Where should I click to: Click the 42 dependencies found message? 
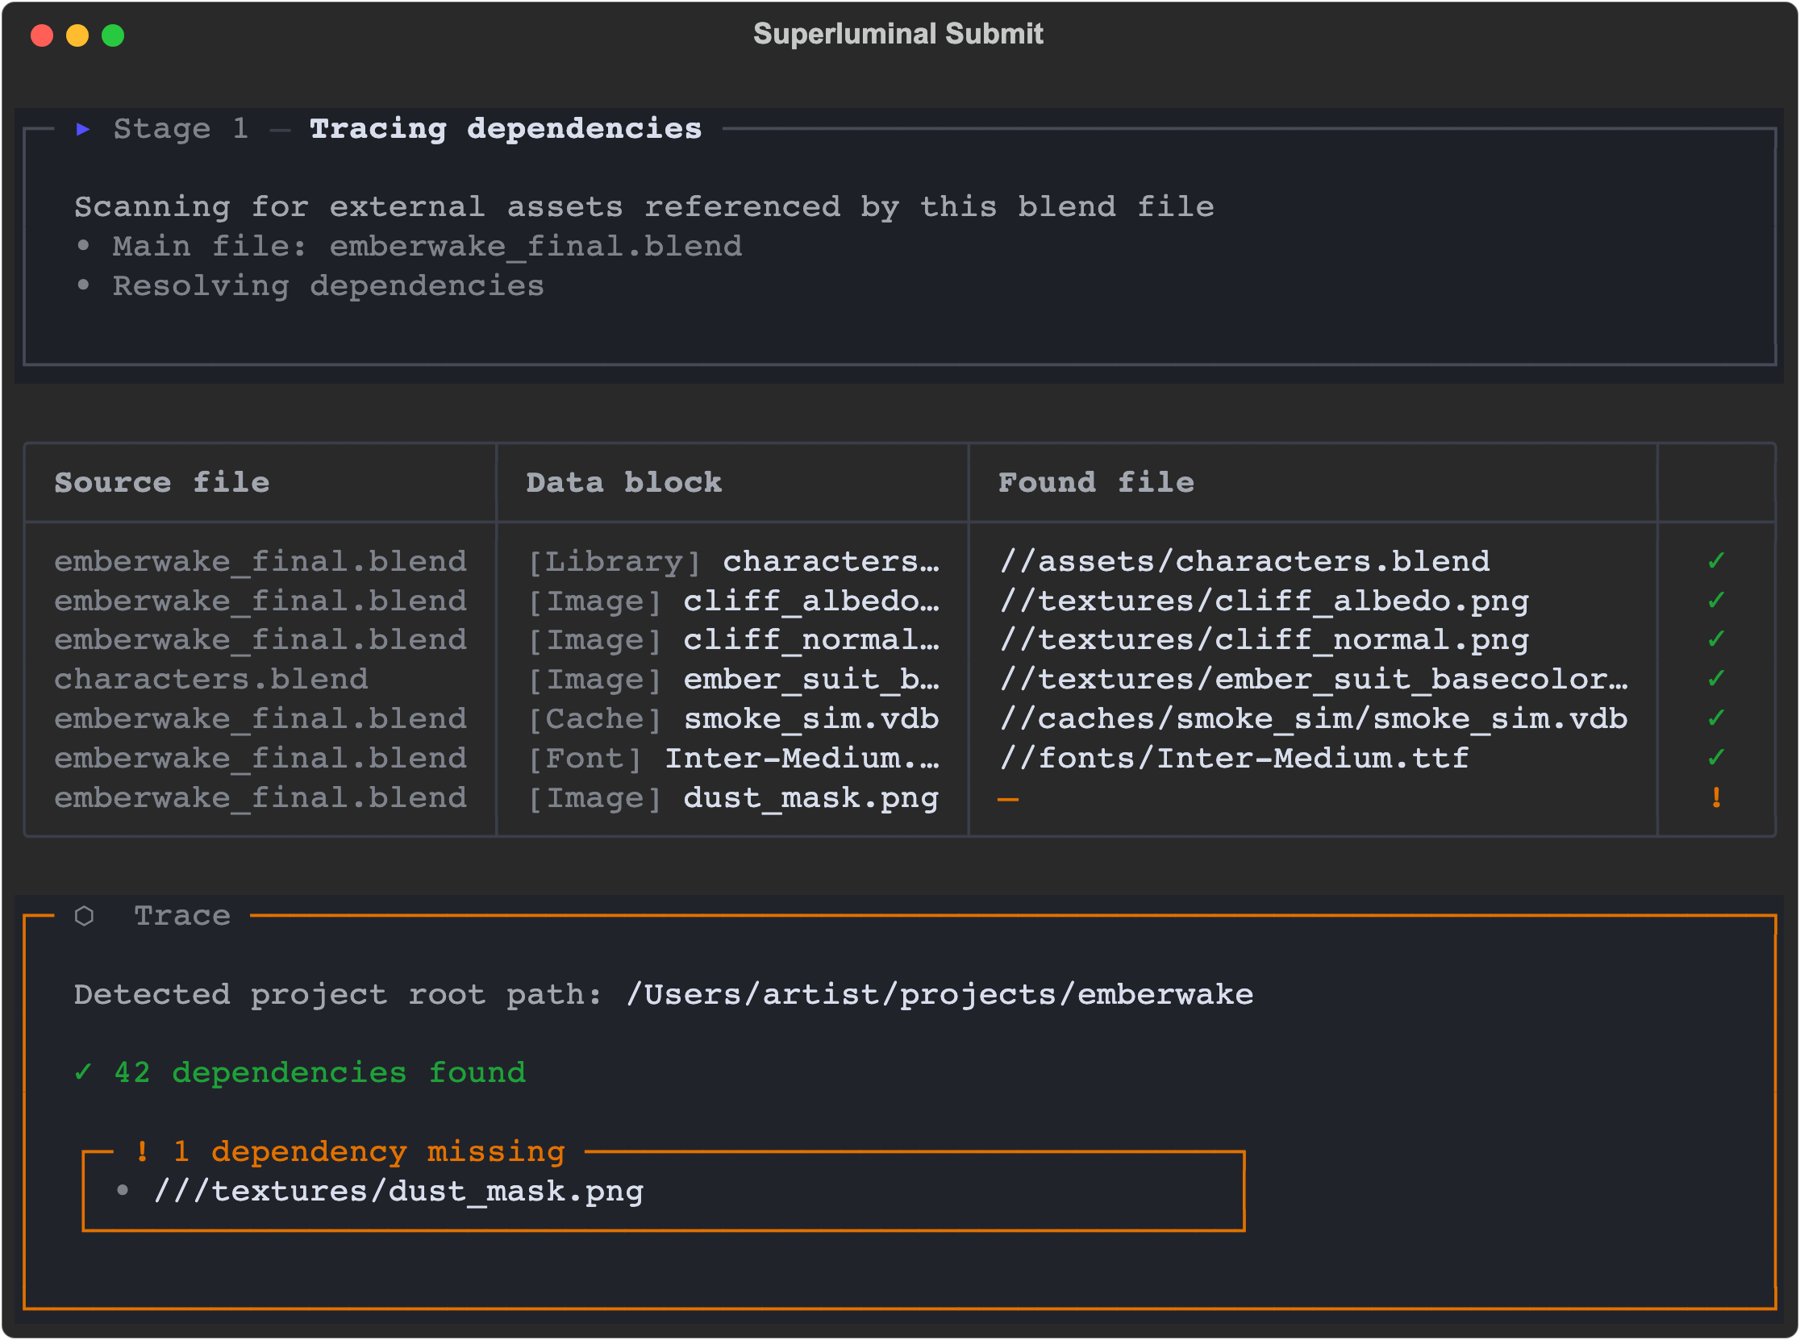319,1072
